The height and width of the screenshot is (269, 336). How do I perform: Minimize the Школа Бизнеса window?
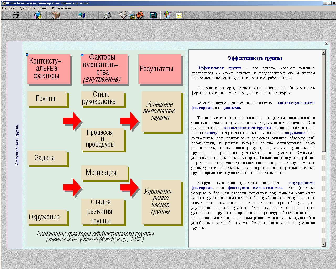325,3
